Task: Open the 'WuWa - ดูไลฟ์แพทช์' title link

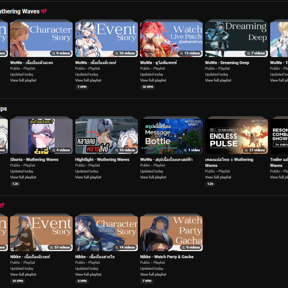Action: [158, 63]
